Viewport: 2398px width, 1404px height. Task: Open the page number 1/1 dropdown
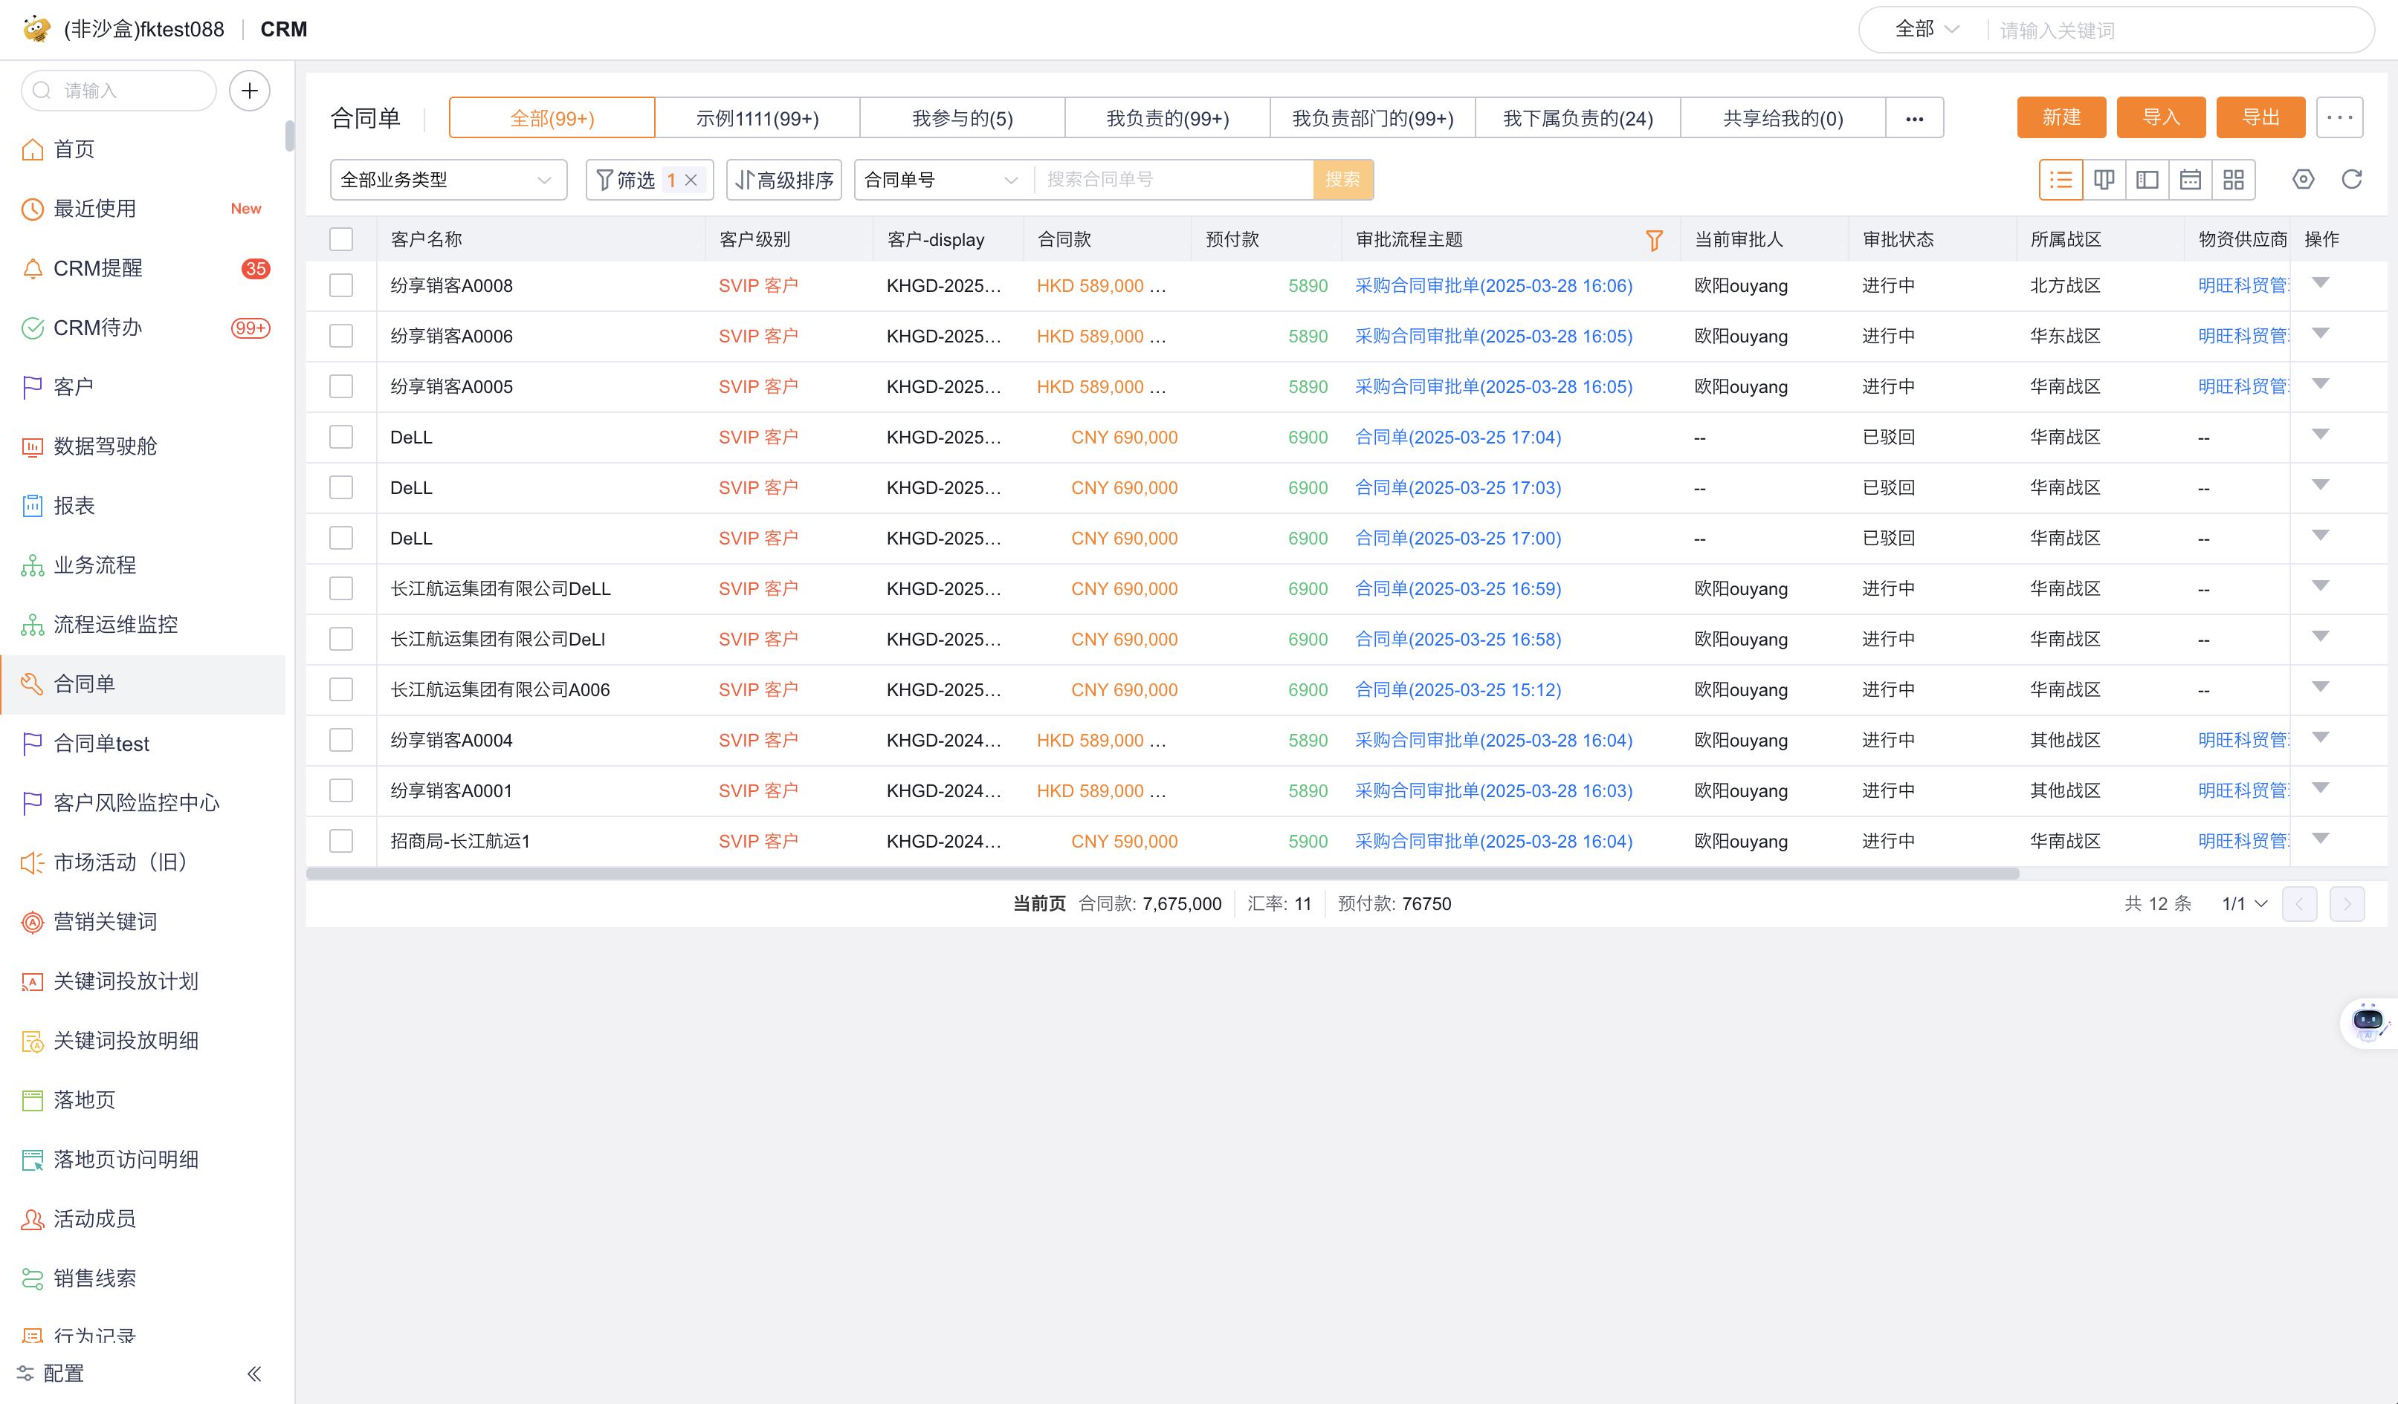pos(2245,903)
